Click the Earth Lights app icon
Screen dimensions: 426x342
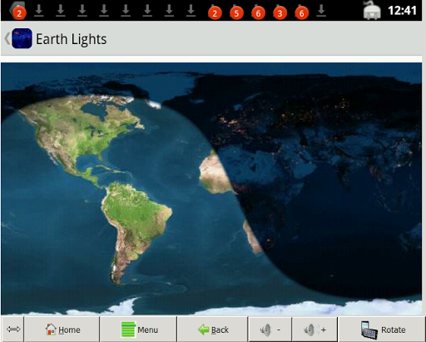[22, 38]
